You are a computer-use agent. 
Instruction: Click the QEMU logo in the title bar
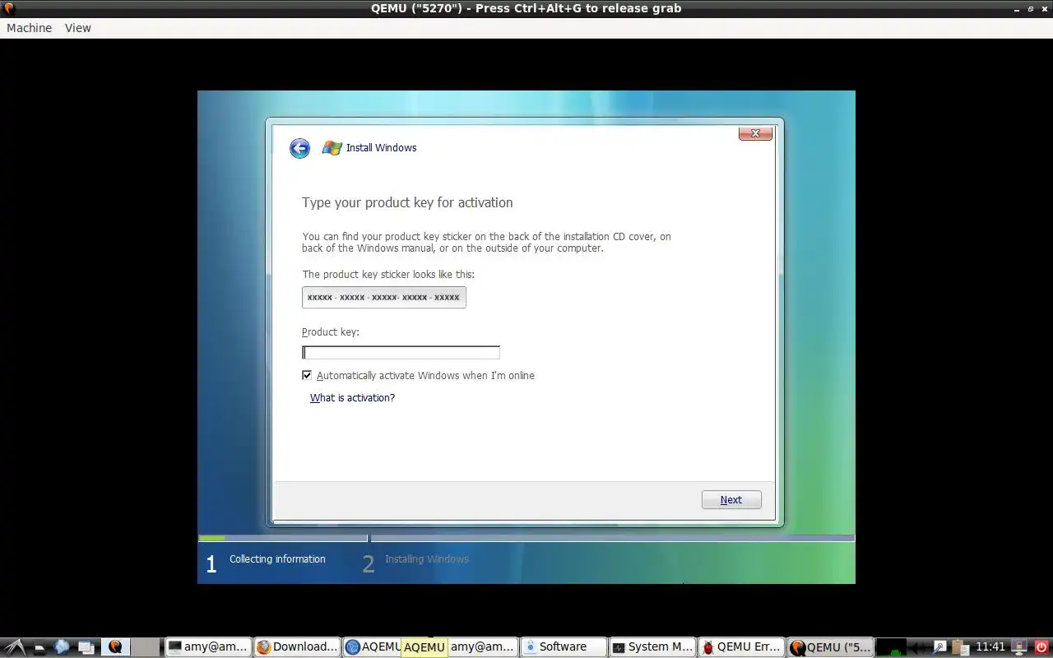(8, 8)
